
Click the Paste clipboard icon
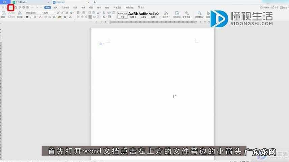[3, 13]
